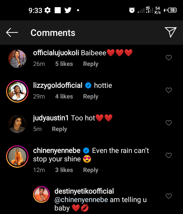View the 5 likes on officialujuokoli's comment
This screenshot has height=214, width=183.
(64, 64)
